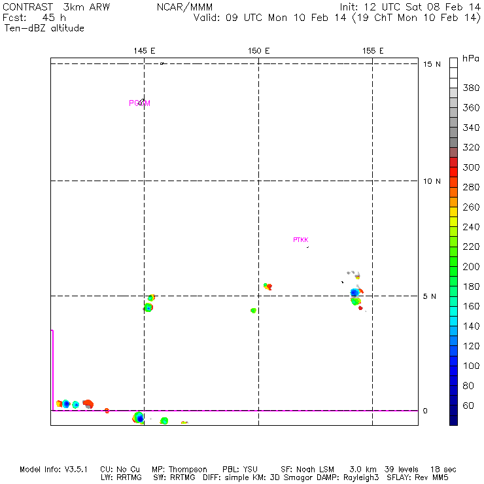This screenshot has width=484, height=484.
Task: Click the 380 colorbar value
Action: pos(471,88)
